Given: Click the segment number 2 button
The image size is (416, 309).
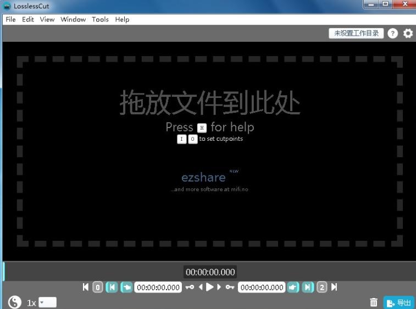Looking at the screenshot, I should (322, 287).
